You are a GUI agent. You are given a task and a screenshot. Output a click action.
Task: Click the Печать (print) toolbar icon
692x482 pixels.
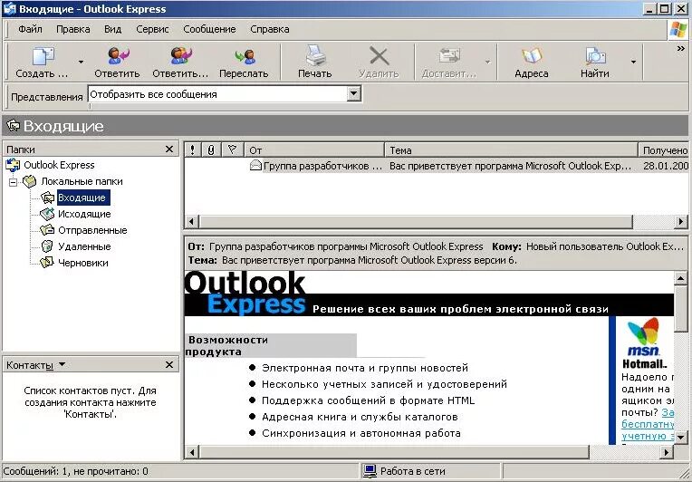(315, 55)
